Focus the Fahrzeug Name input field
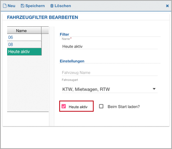 110,72
